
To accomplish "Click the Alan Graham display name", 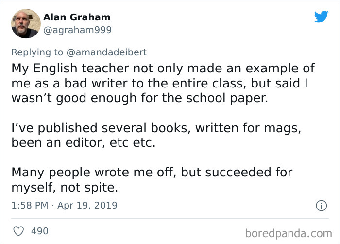I will [77, 17].
